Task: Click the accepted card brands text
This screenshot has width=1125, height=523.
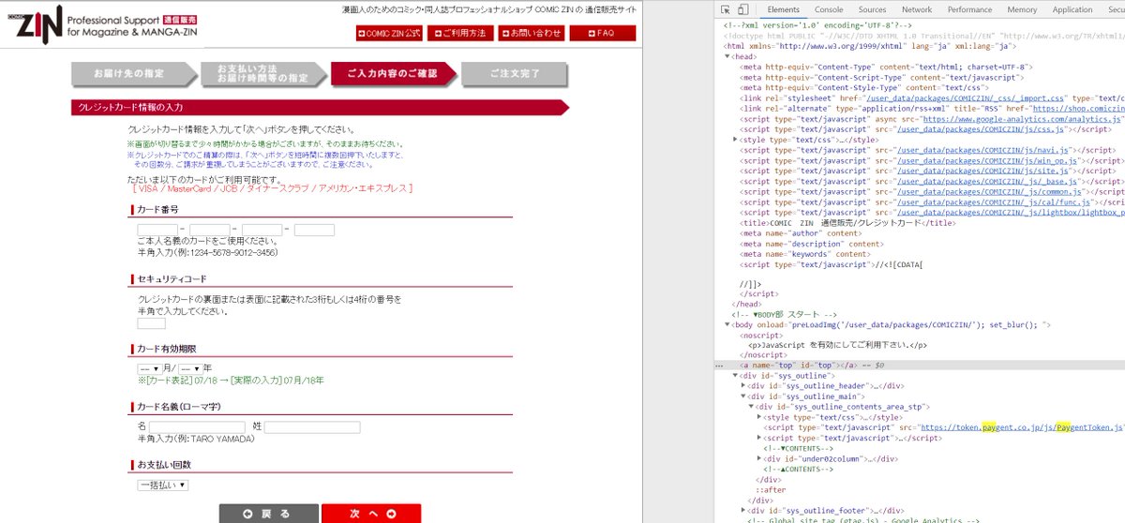Action: click(273, 188)
